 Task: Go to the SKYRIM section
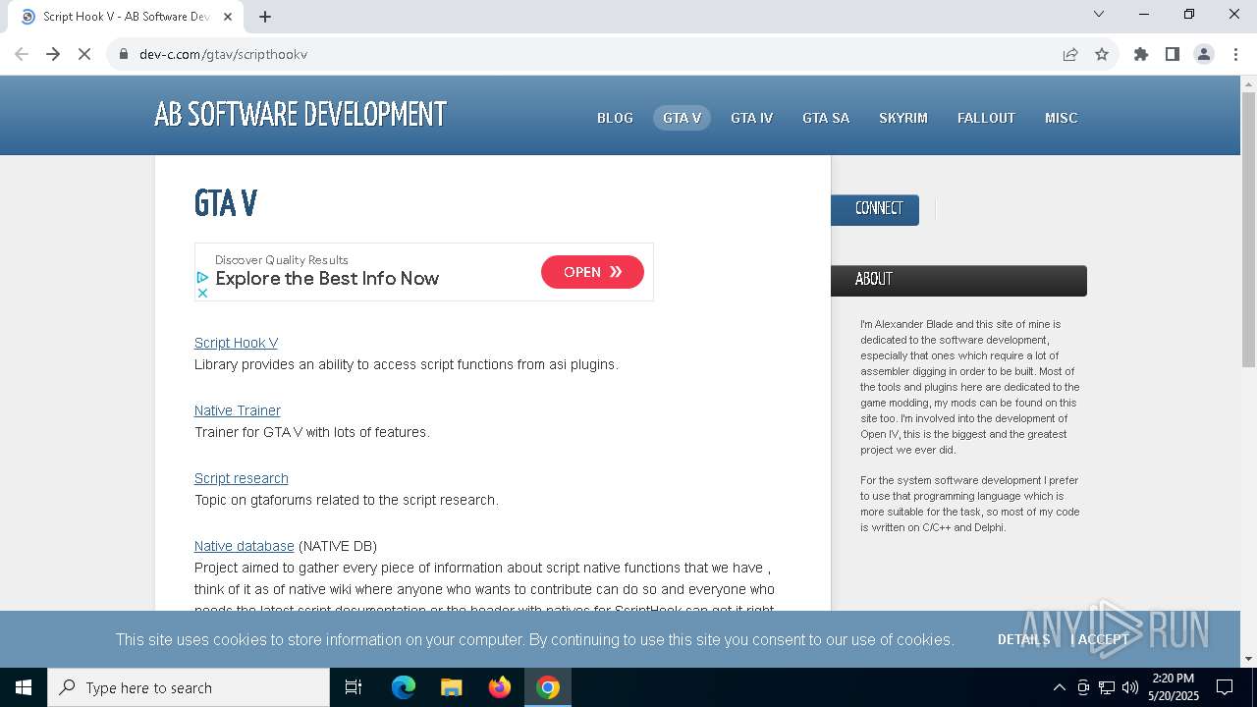(x=903, y=118)
